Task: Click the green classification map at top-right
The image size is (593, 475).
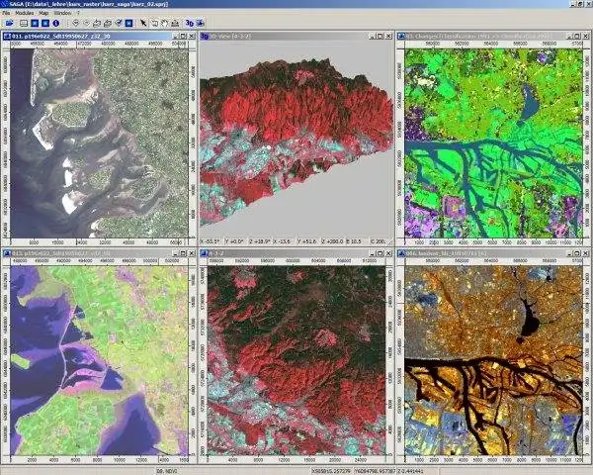Action: coord(494,139)
